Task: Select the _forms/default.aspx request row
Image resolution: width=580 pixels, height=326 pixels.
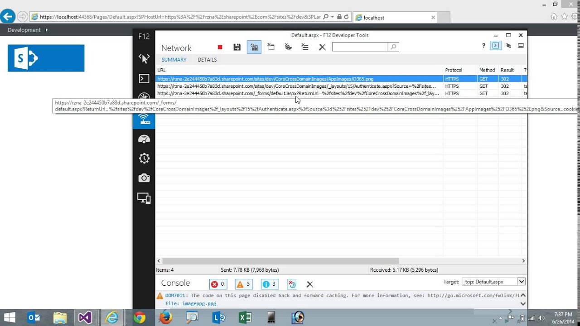Action: (x=341, y=93)
